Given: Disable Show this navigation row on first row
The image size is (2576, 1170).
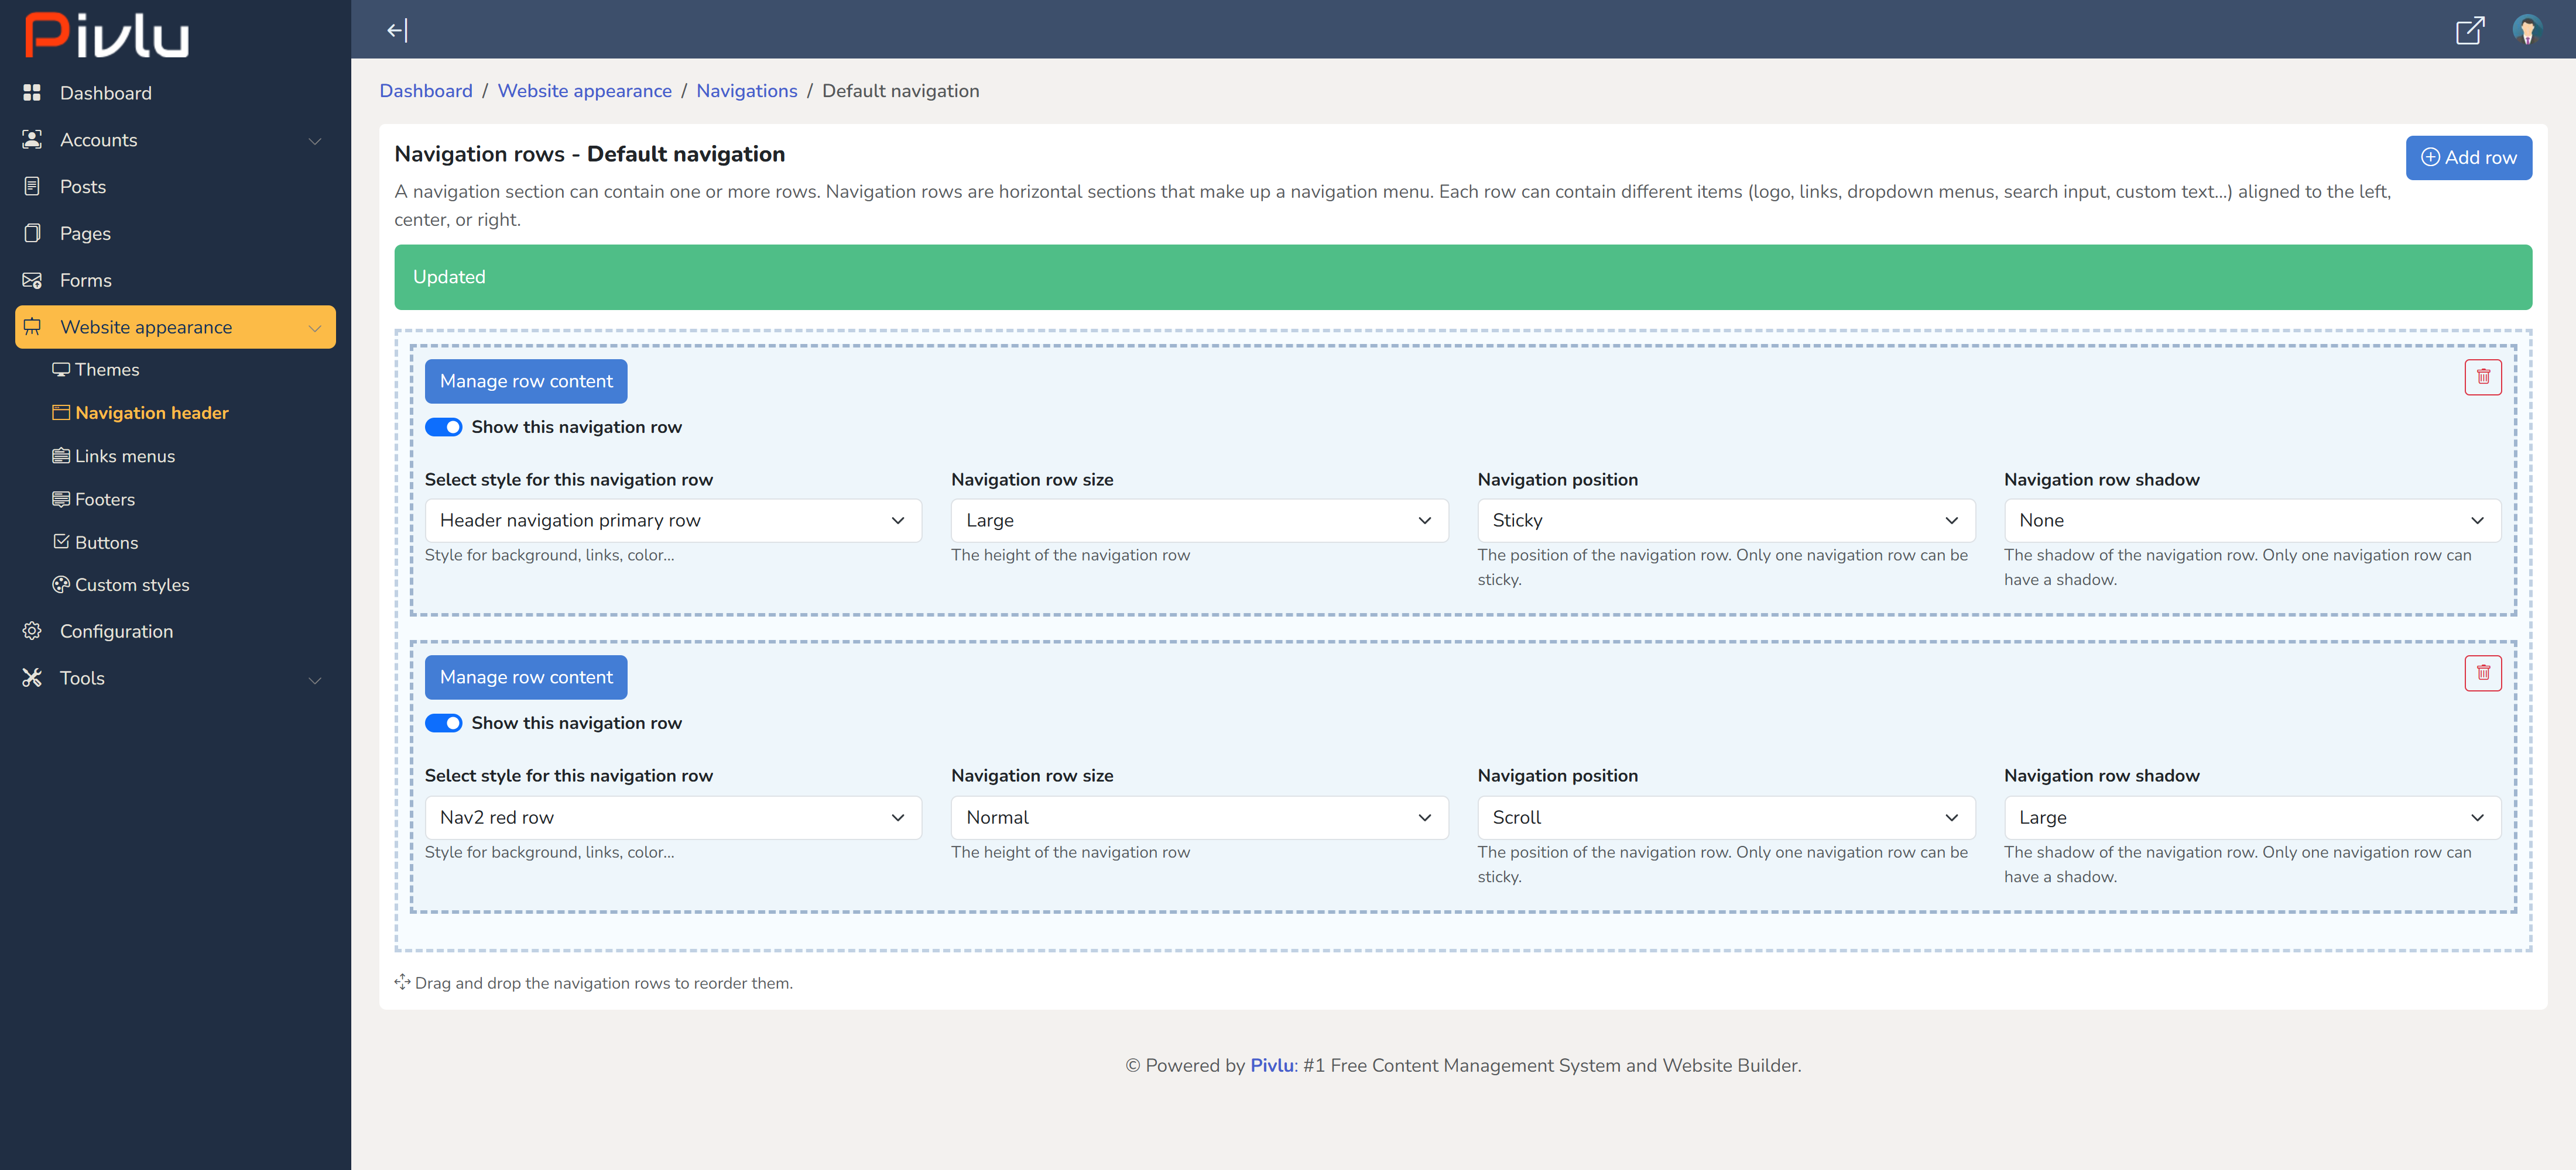Looking at the screenshot, I should [x=443, y=426].
